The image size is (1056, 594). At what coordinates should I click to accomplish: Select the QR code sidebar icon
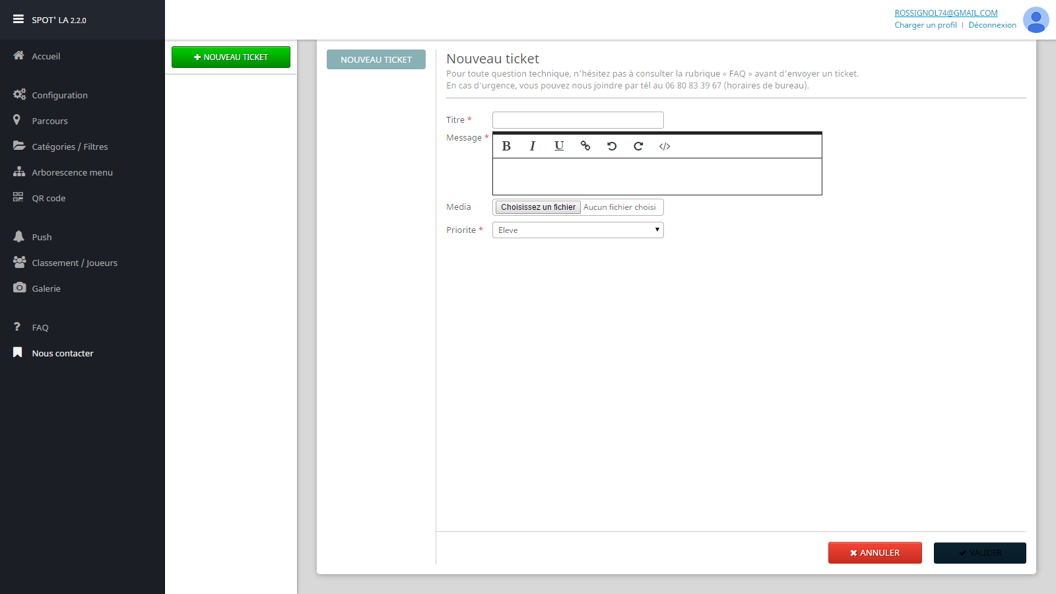click(x=18, y=197)
